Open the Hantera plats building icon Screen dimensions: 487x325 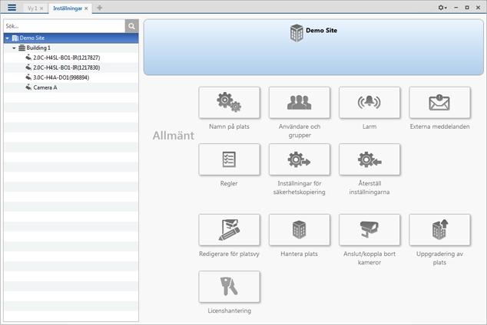(x=300, y=230)
